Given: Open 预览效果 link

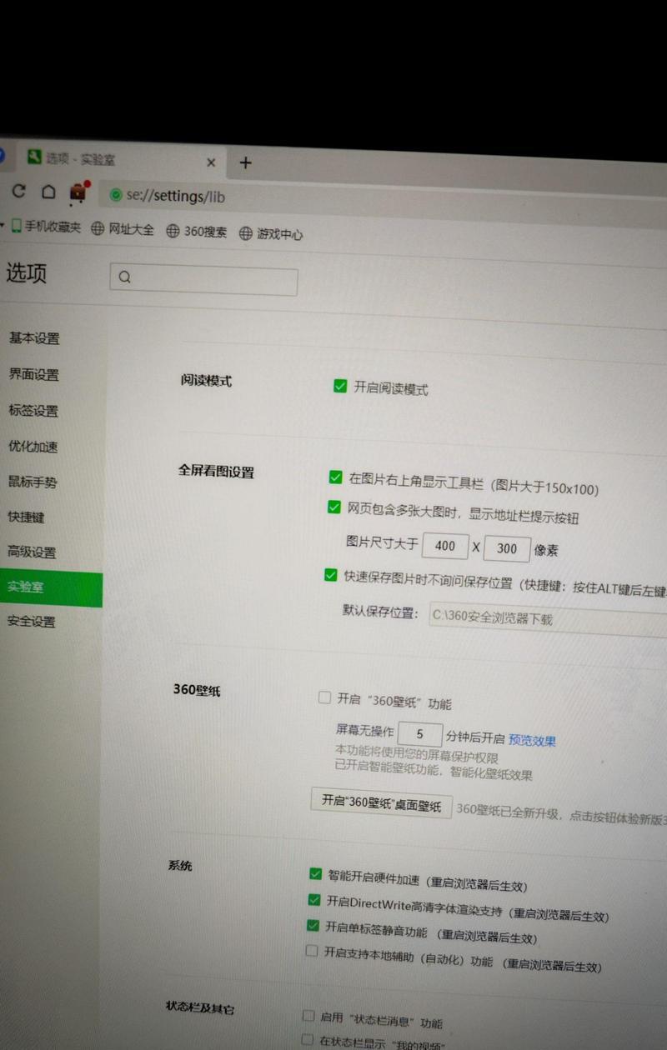Looking at the screenshot, I should (x=532, y=740).
